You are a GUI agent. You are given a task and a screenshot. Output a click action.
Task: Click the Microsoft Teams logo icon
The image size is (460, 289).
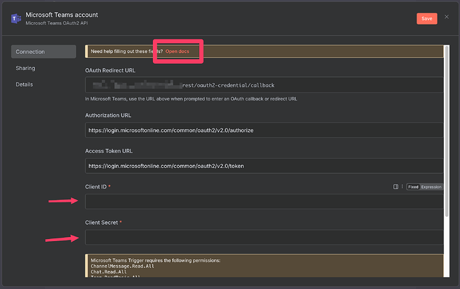click(x=16, y=19)
